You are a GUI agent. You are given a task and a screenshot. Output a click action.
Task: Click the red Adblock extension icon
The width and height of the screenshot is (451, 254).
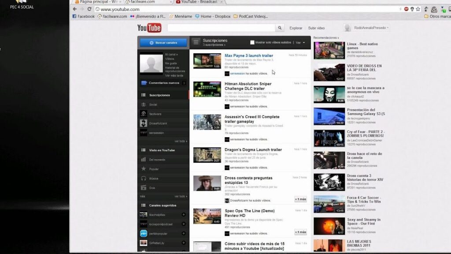coord(406,9)
